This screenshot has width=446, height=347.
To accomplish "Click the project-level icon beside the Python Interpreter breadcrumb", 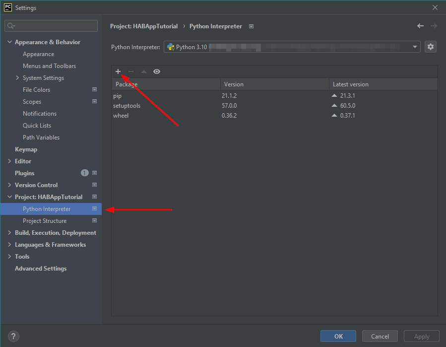I will 251,26.
